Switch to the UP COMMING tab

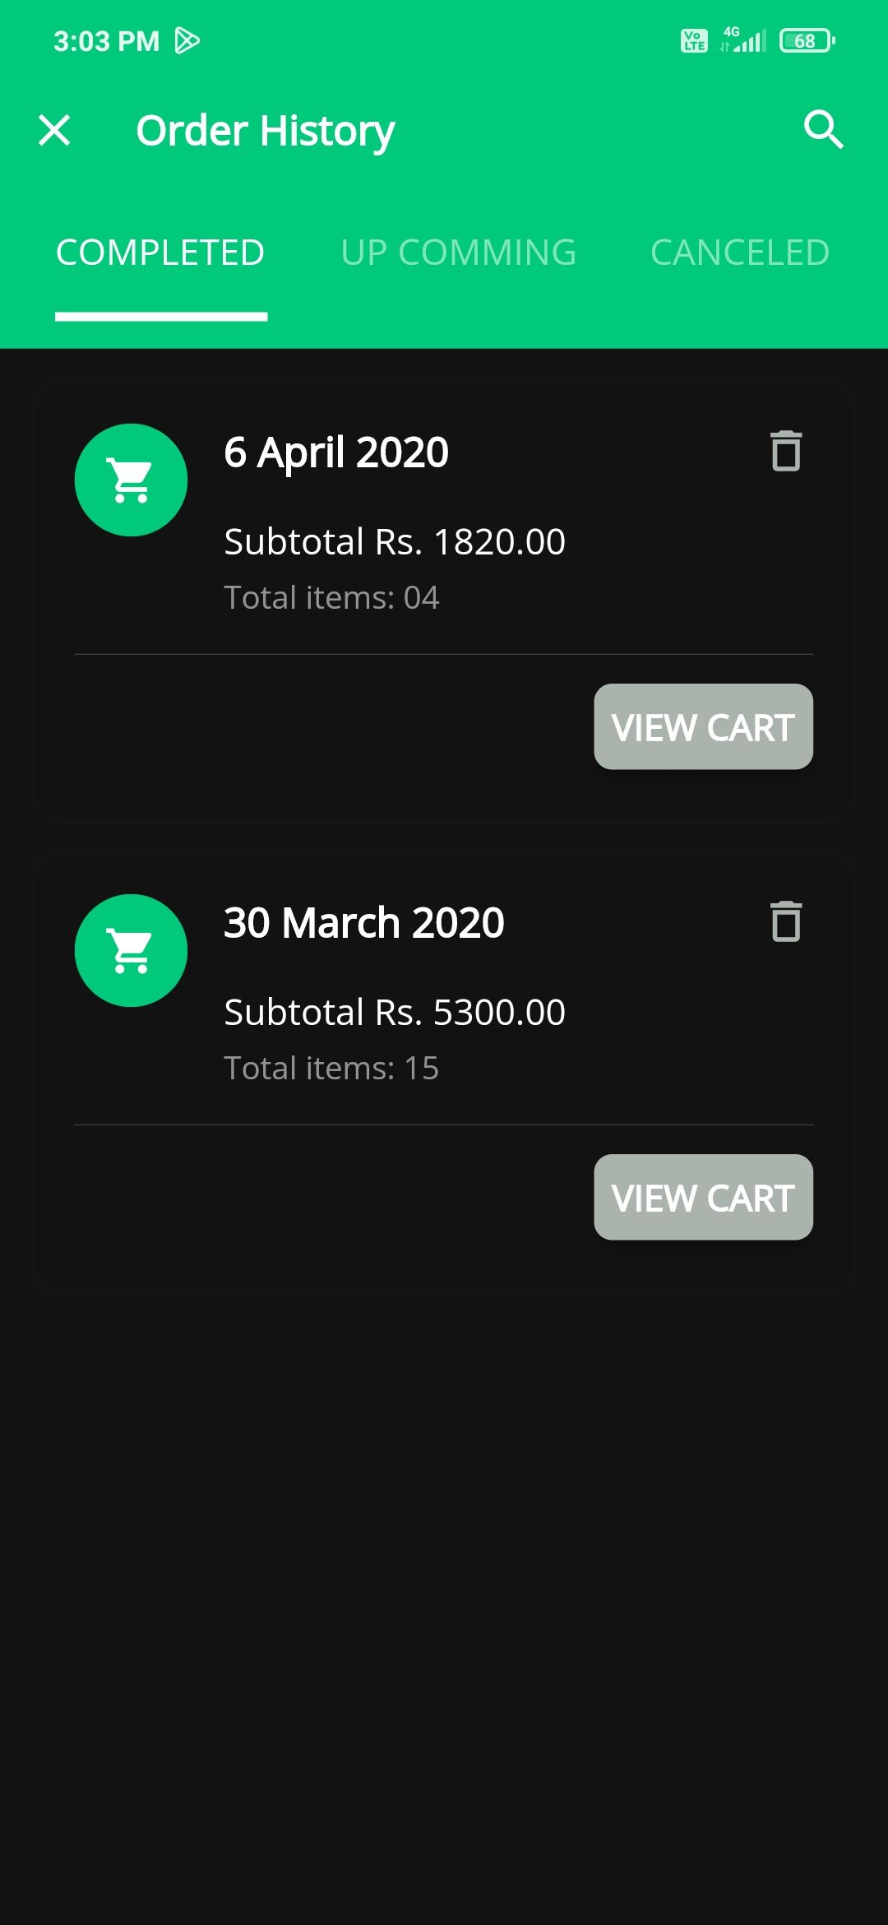click(x=458, y=253)
